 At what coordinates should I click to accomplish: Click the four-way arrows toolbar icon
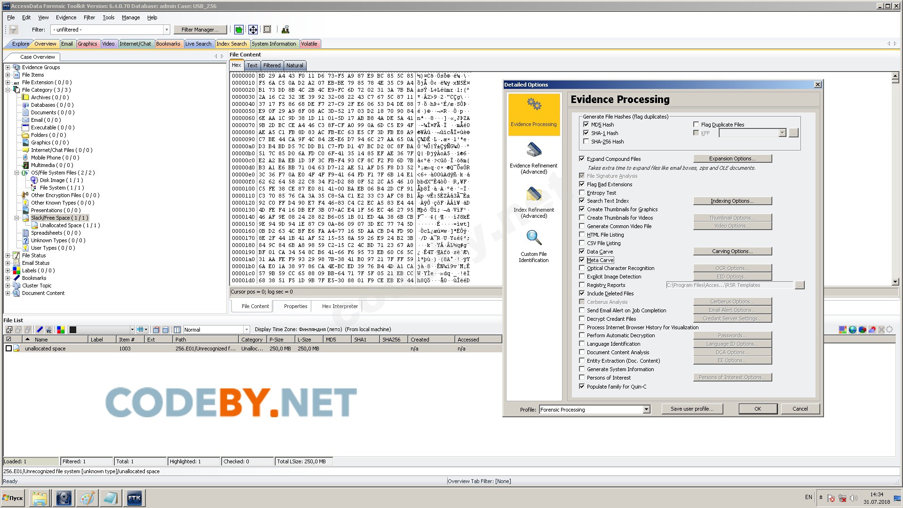pos(253,30)
